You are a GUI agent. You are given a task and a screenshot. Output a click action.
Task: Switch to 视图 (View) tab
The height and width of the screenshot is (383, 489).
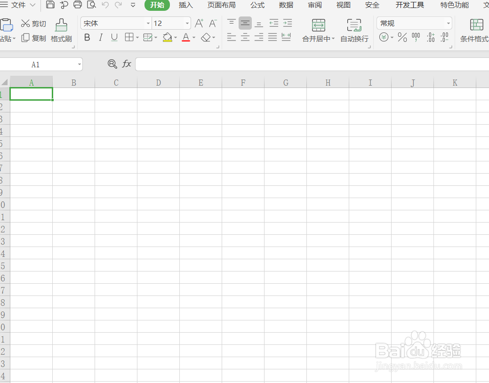coord(344,5)
